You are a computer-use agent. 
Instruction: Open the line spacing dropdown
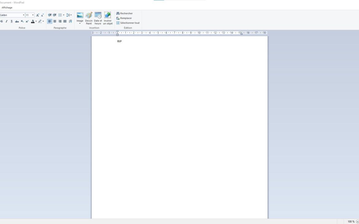coord(69,15)
